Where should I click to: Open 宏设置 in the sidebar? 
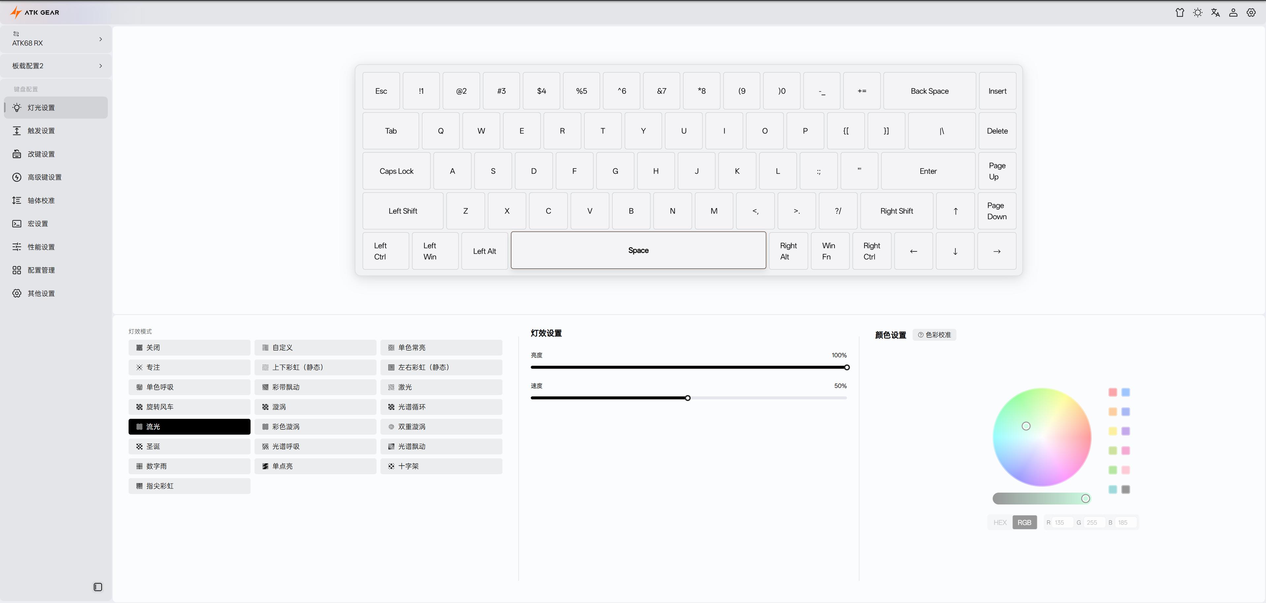[x=38, y=224]
